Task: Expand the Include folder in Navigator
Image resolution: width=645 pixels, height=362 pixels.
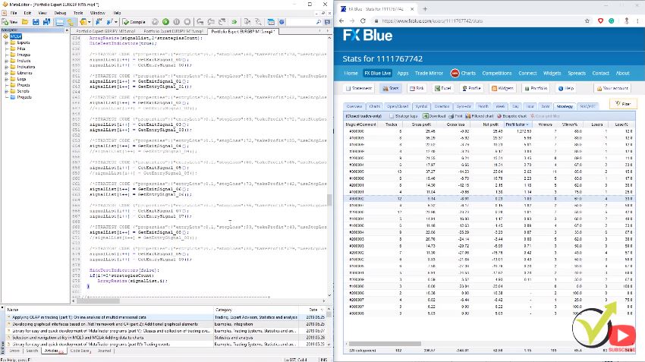Action: (x=7, y=61)
